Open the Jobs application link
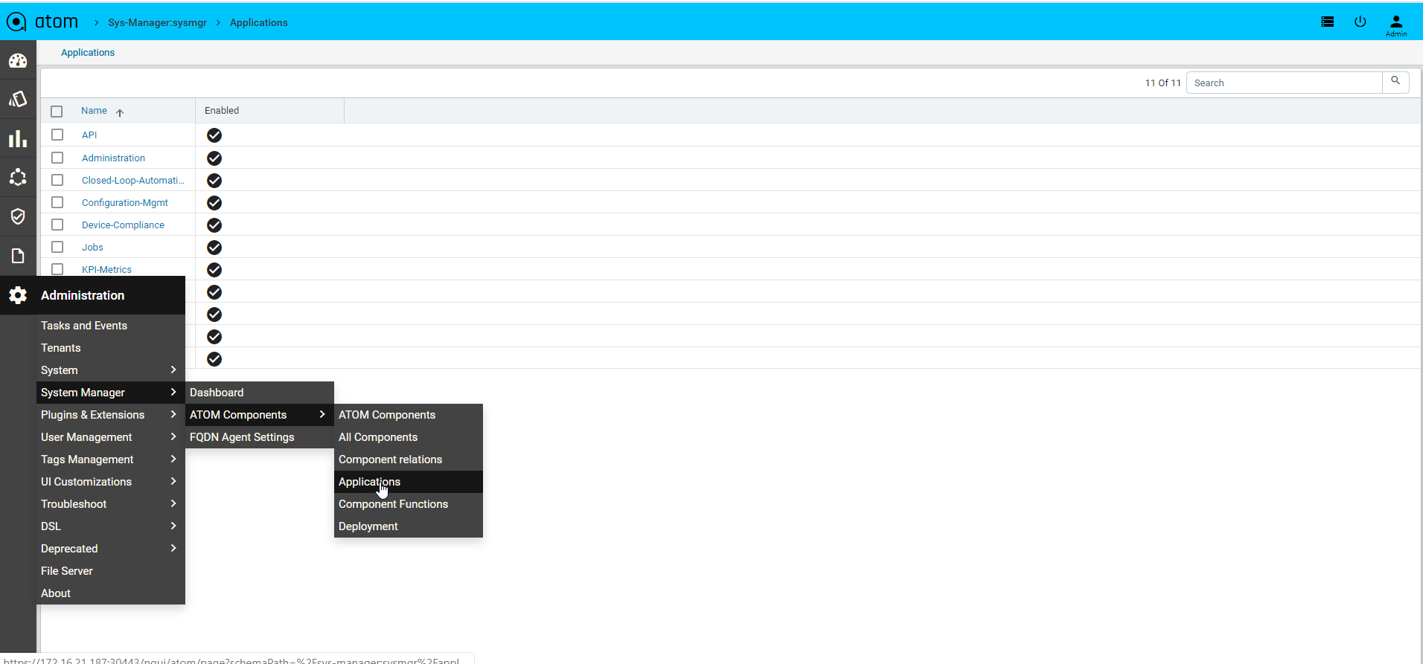 click(92, 248)
